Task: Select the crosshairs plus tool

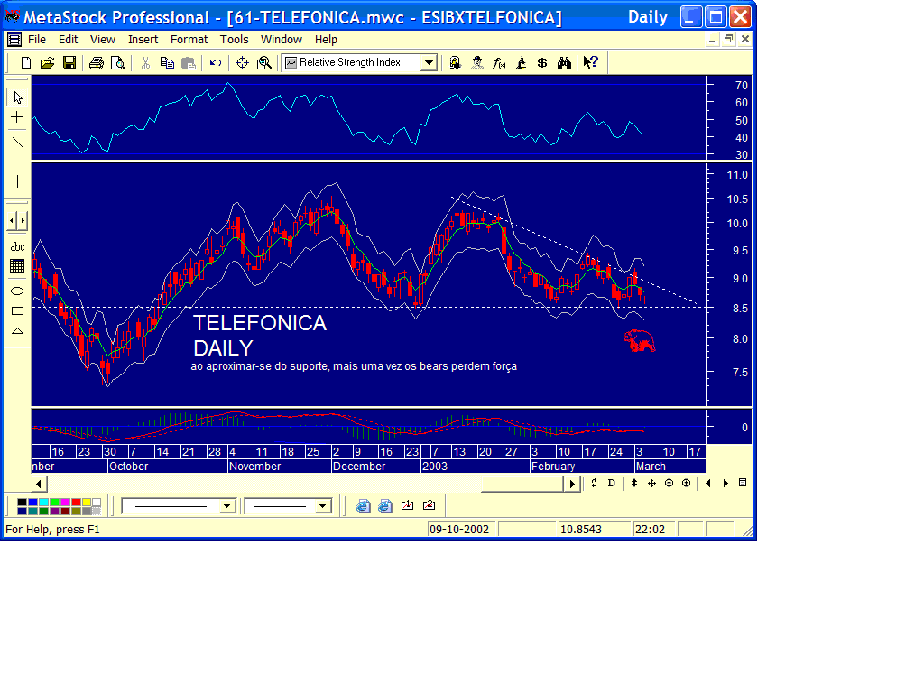Action: (17, 117)
